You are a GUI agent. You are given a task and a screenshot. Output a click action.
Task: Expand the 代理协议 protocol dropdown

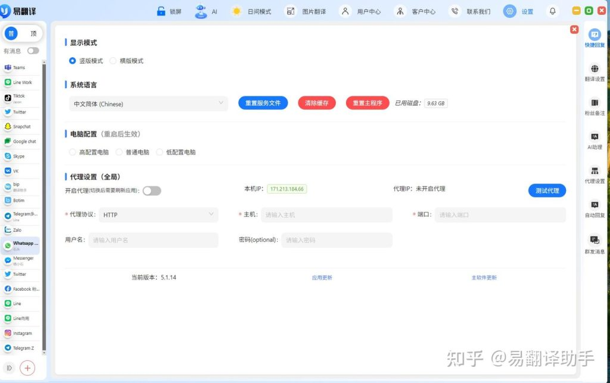(158, 214)
